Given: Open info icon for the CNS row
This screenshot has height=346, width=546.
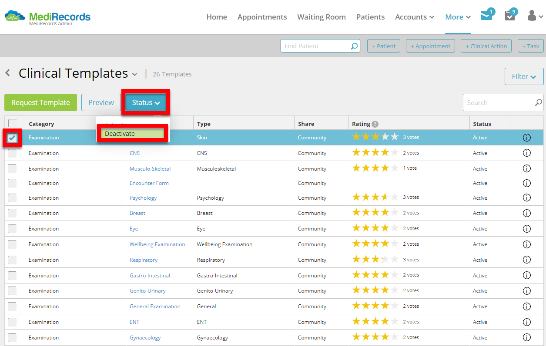Looking at the screenshot, I should pos(526,153).
